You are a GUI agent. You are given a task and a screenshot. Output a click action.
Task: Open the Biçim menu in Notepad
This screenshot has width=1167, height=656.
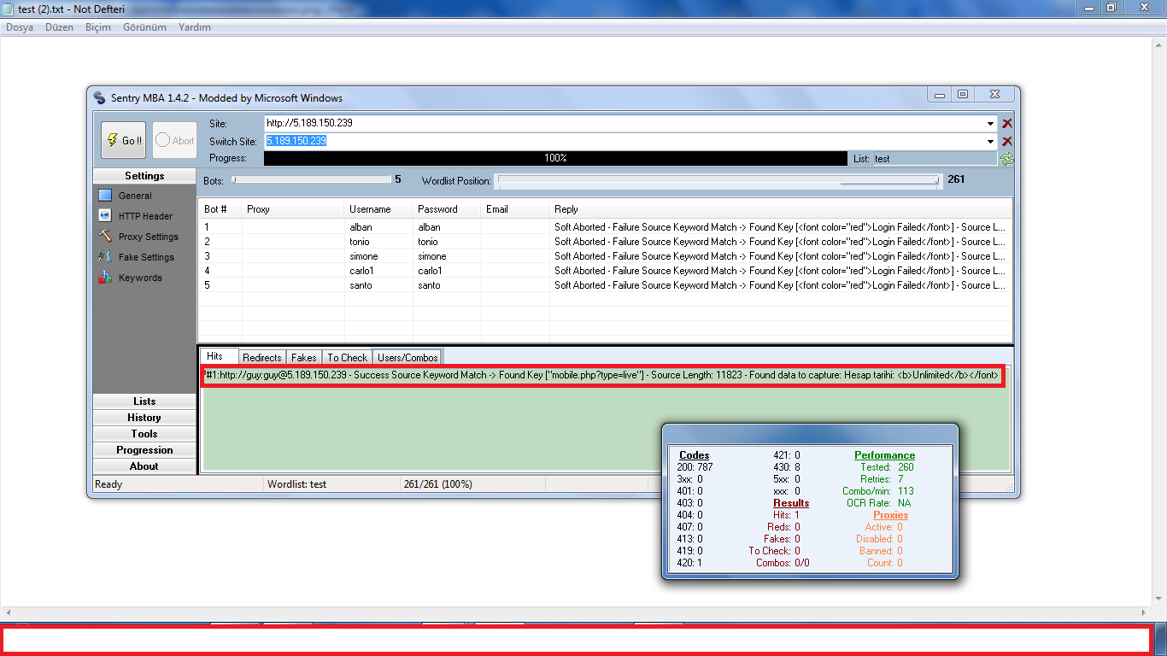(x=97, y=27)
